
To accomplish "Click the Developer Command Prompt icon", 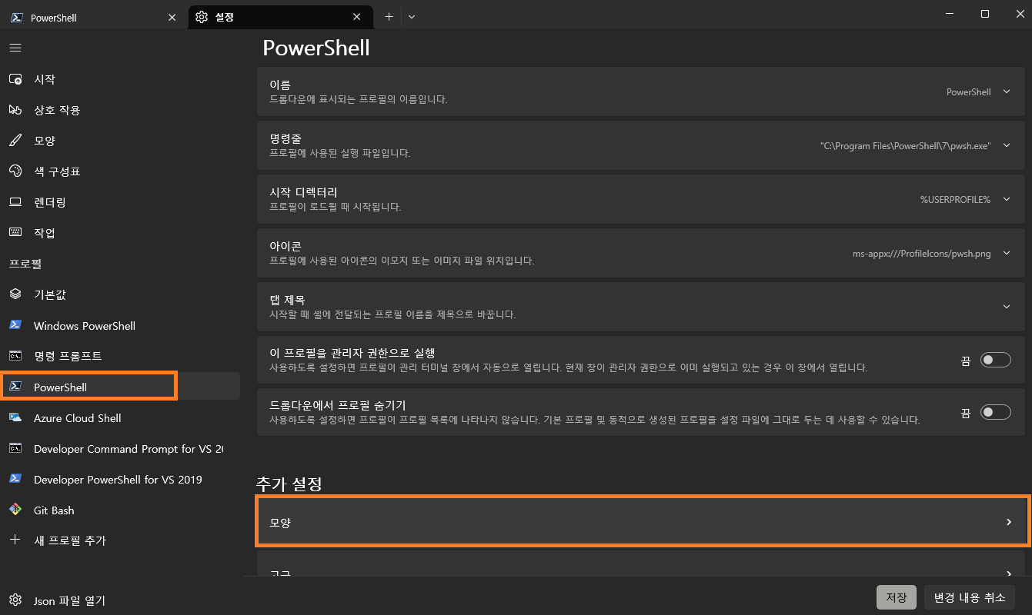I will (x=15, y=448).
